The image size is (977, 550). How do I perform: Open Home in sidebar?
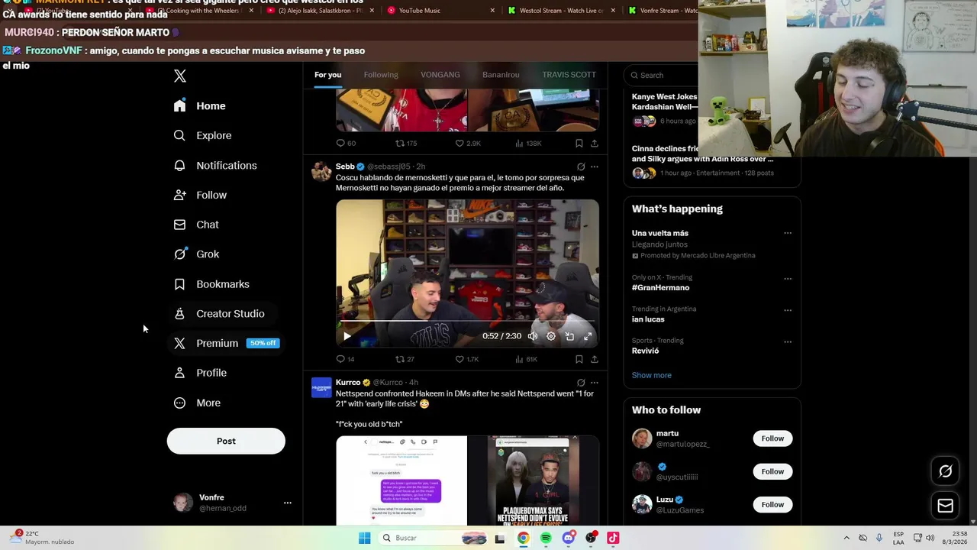200,106
